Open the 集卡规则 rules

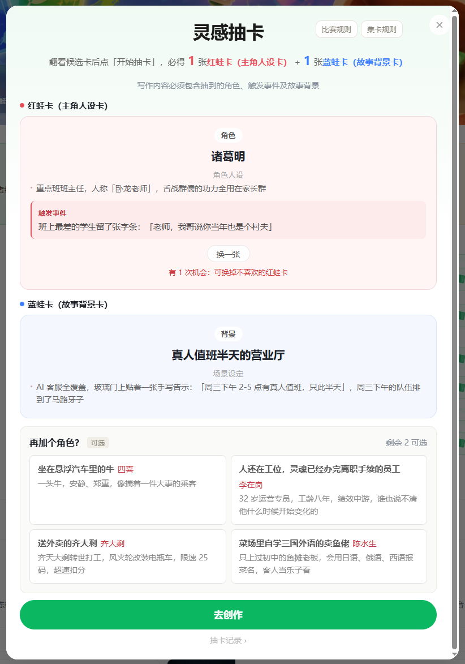pyautogui.click(x=382, y=29)
